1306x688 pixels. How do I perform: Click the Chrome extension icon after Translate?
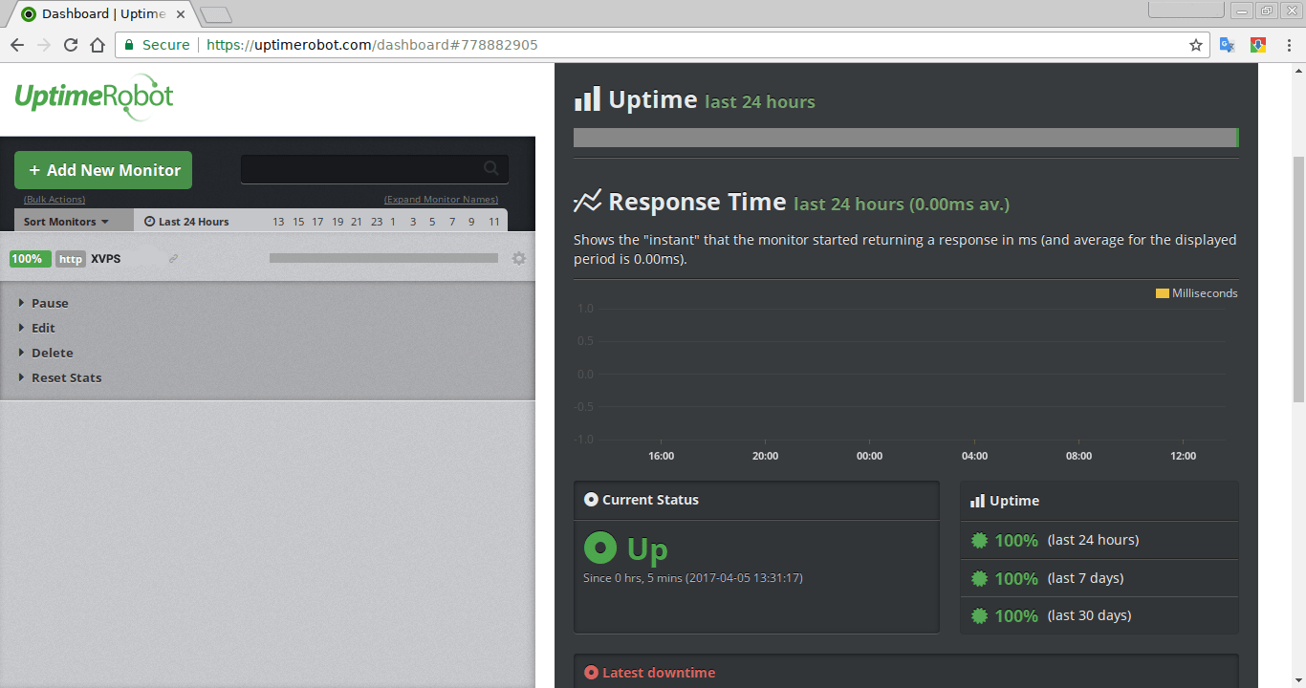pos(1258,45)
